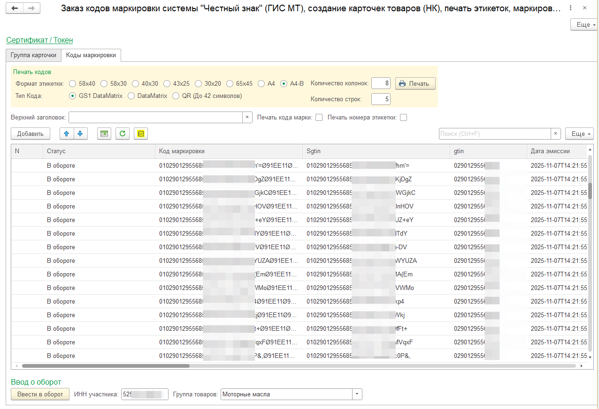The height and width of the screenshot is (409, 599).
Task: Click the forward arrow navigation button
Action: click(31, 8)
